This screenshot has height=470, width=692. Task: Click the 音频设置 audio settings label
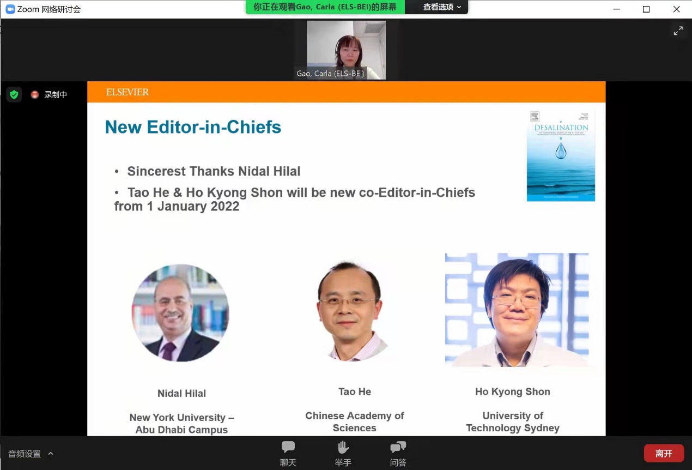(x=25, y=454)
